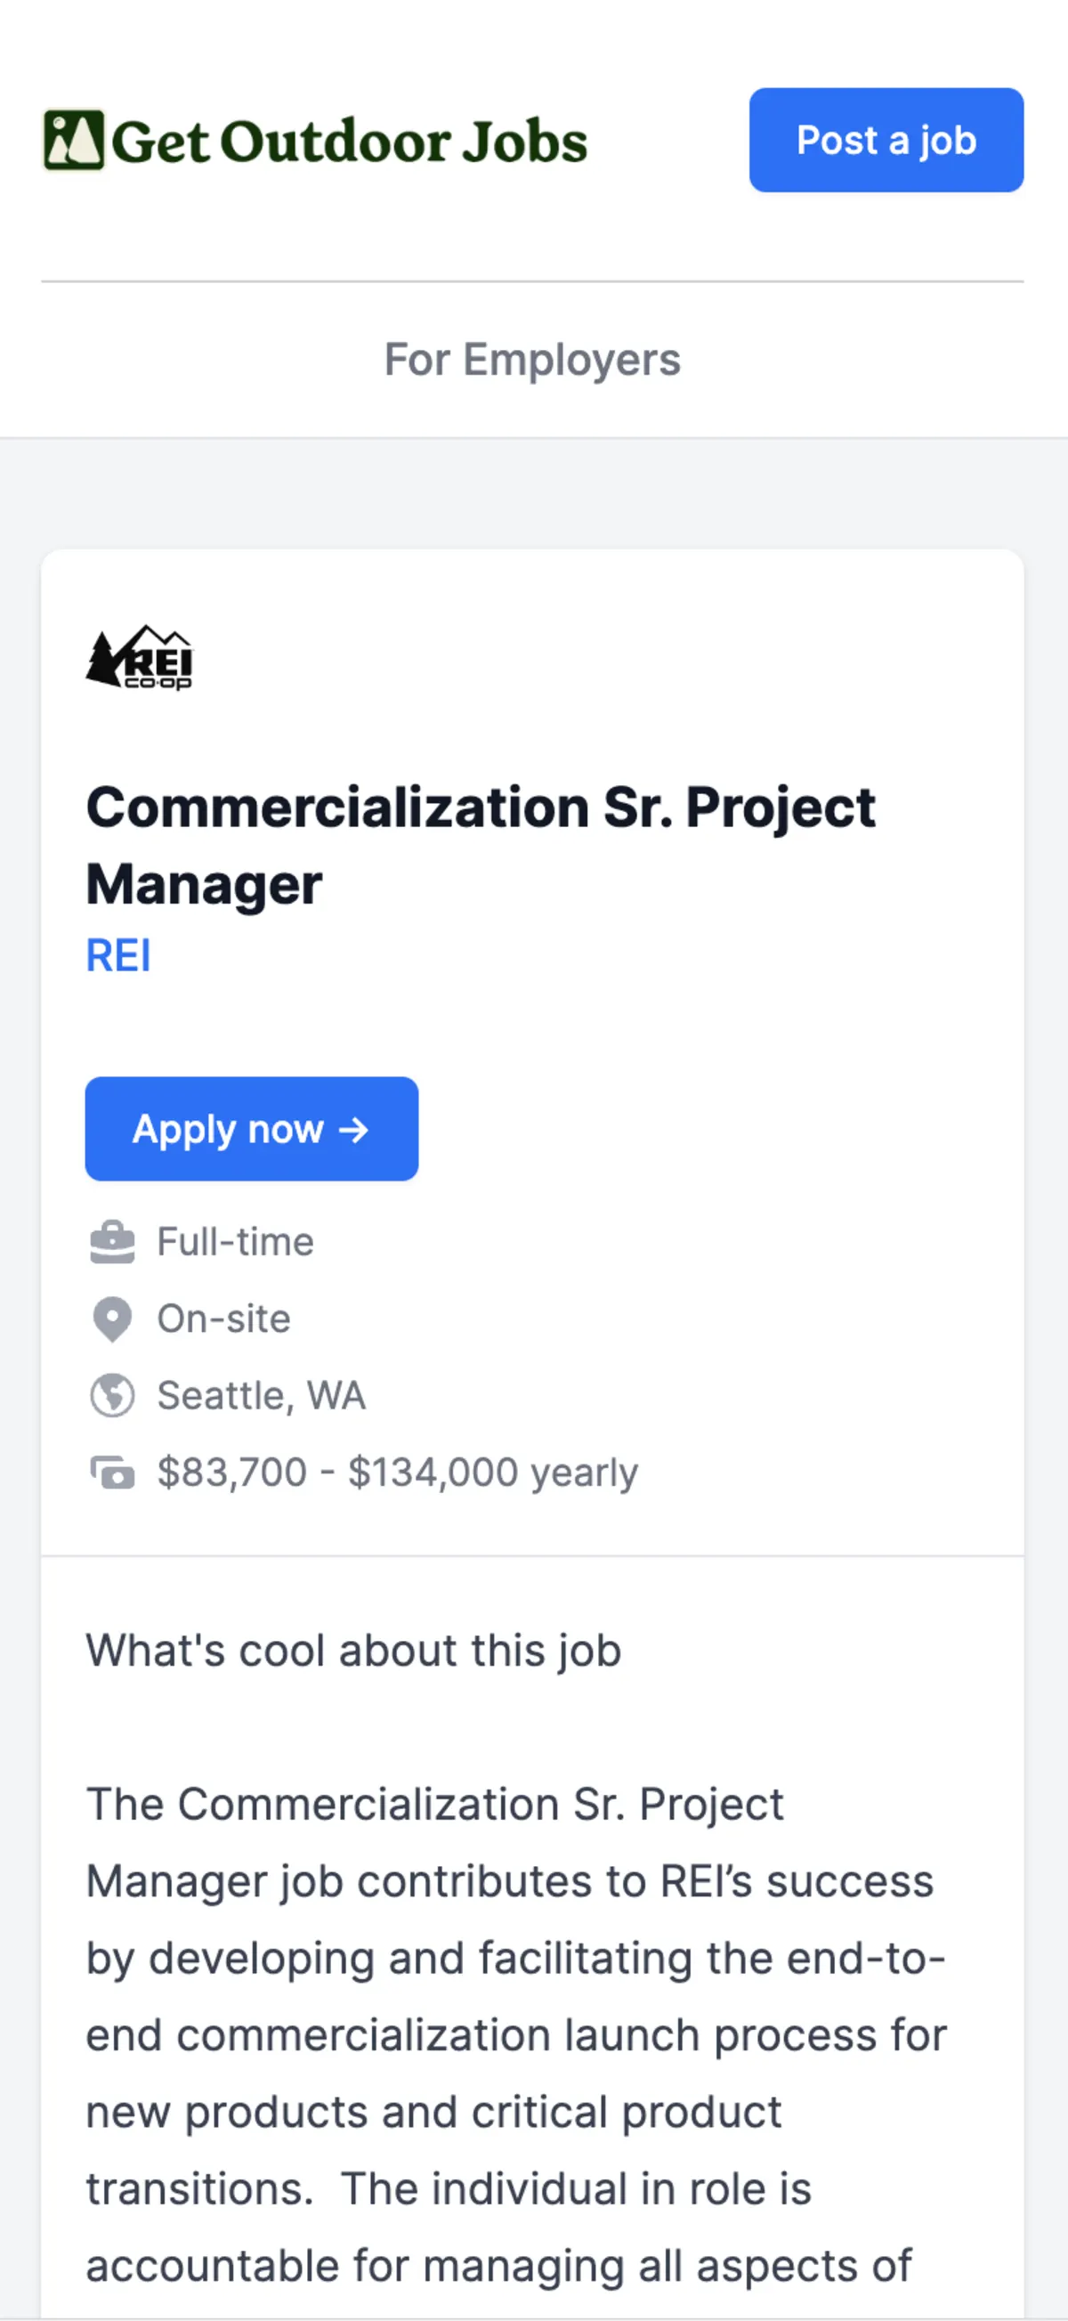The image size is (1068, 2321).
Task: Click the Full-time label
Action: point(235,1242)
